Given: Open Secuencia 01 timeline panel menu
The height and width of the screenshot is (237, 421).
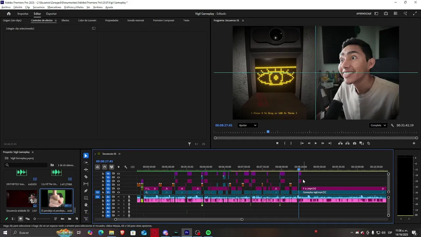Looking at the screenshot, I should click(x=119, y=154).
